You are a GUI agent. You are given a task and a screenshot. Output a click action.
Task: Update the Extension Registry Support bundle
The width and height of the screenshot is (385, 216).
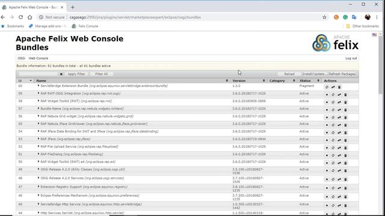tap(339, 188)
